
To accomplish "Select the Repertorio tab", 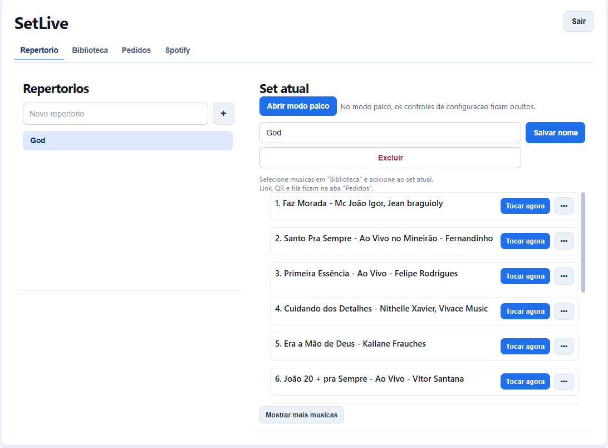I will tap(39, 50).
